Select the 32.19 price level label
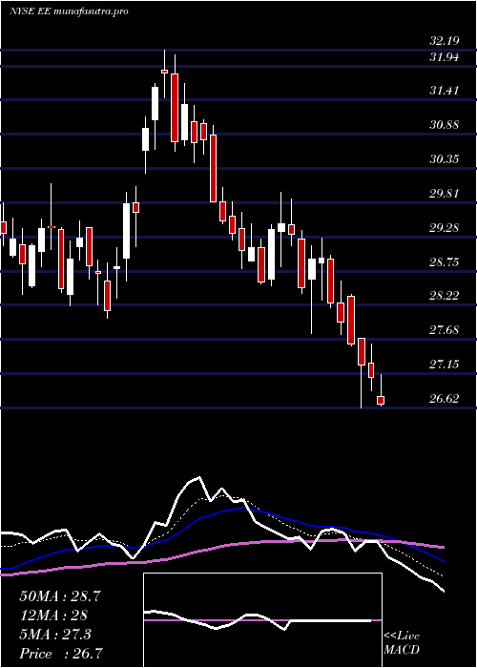The height and width of the screenshot is (668, 477). click(445, 41)
